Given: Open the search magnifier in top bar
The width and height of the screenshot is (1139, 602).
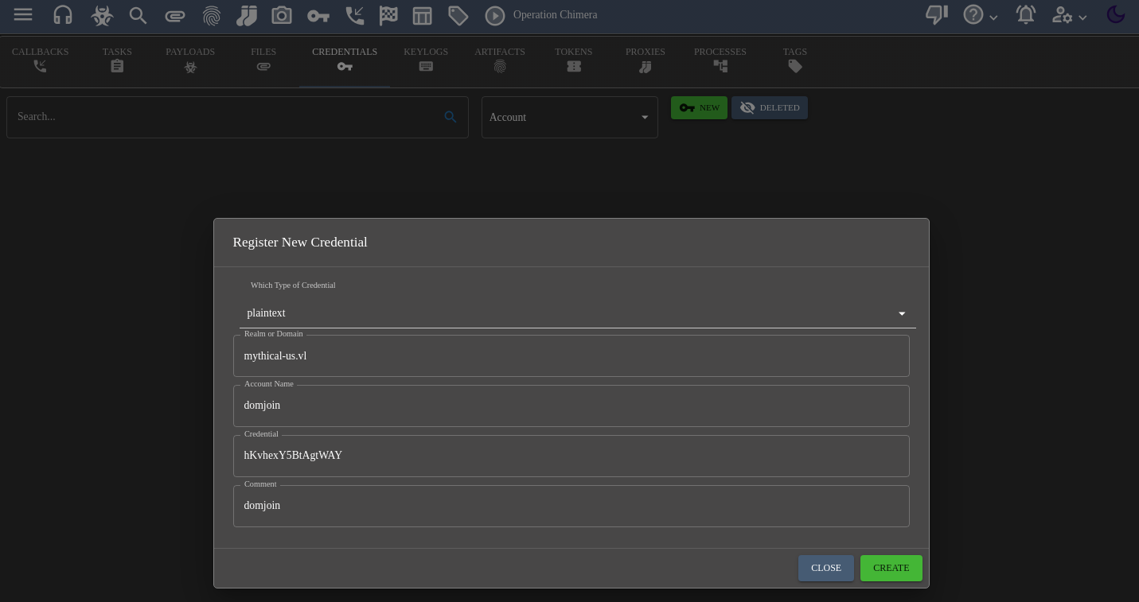Looking at the screenshot, I should point(138,15).
